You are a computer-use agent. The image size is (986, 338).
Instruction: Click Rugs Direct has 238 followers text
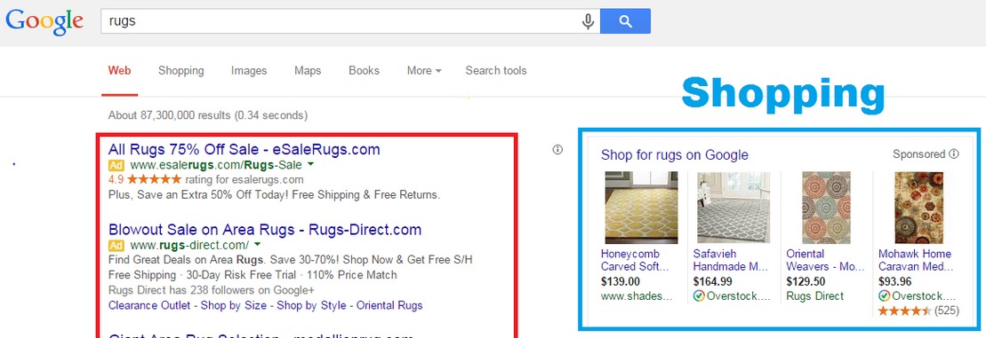[212, 290]
